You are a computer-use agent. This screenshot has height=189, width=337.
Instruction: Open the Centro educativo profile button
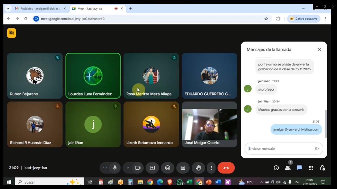(x=304, y=19)
